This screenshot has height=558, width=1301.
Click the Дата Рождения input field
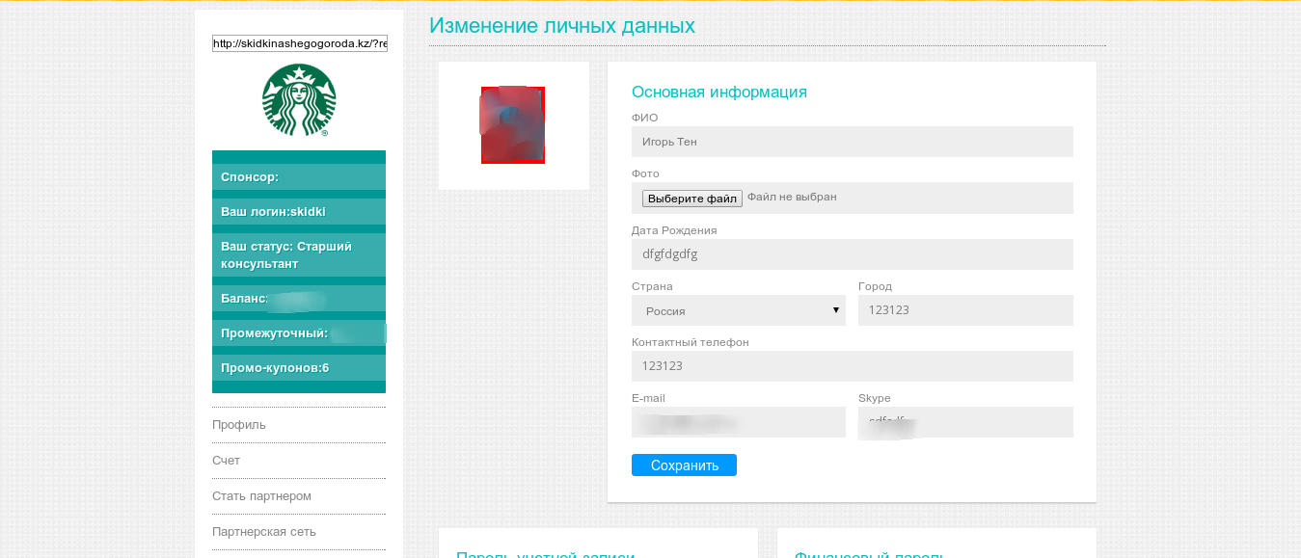tap(853, 254)
